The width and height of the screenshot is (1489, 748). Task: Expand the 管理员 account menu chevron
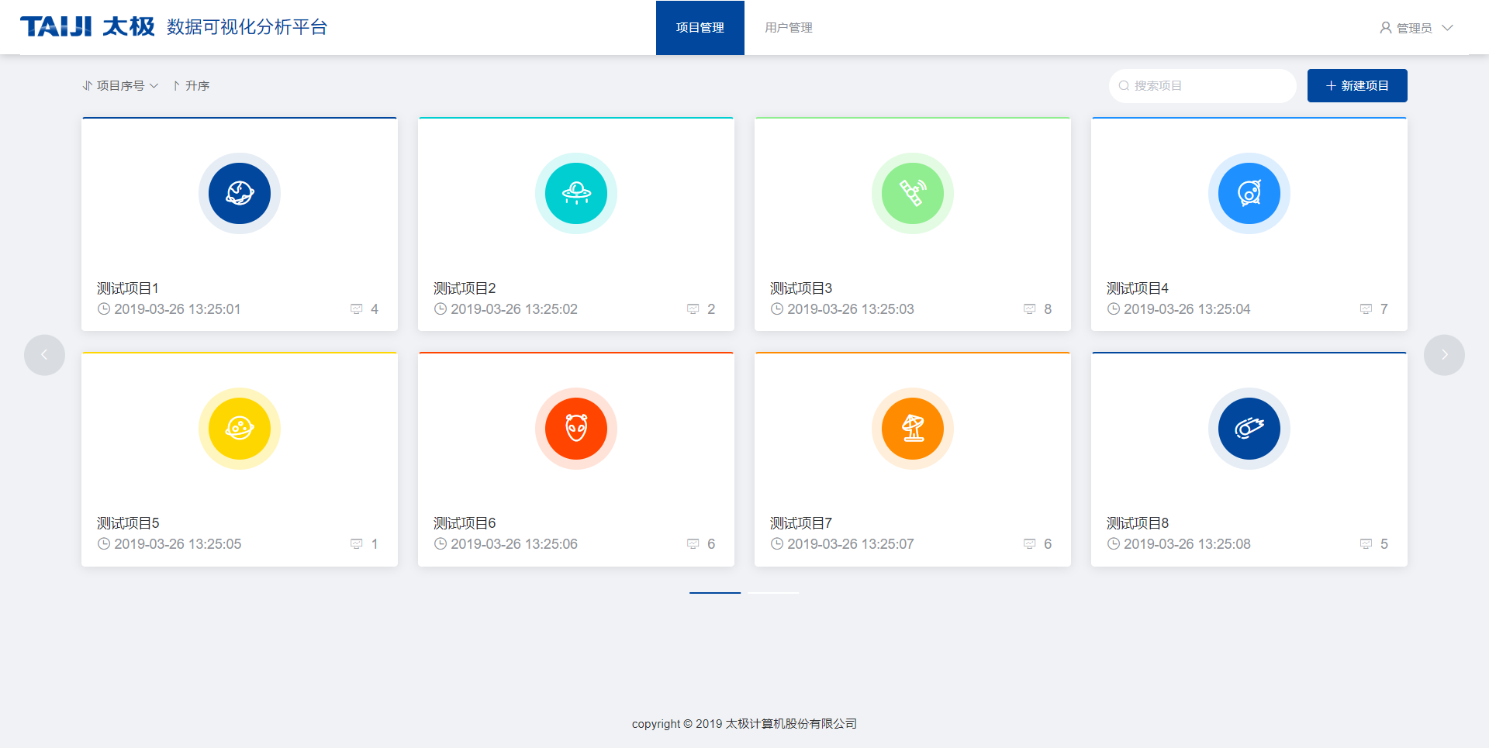click(x=1447, y=28)
